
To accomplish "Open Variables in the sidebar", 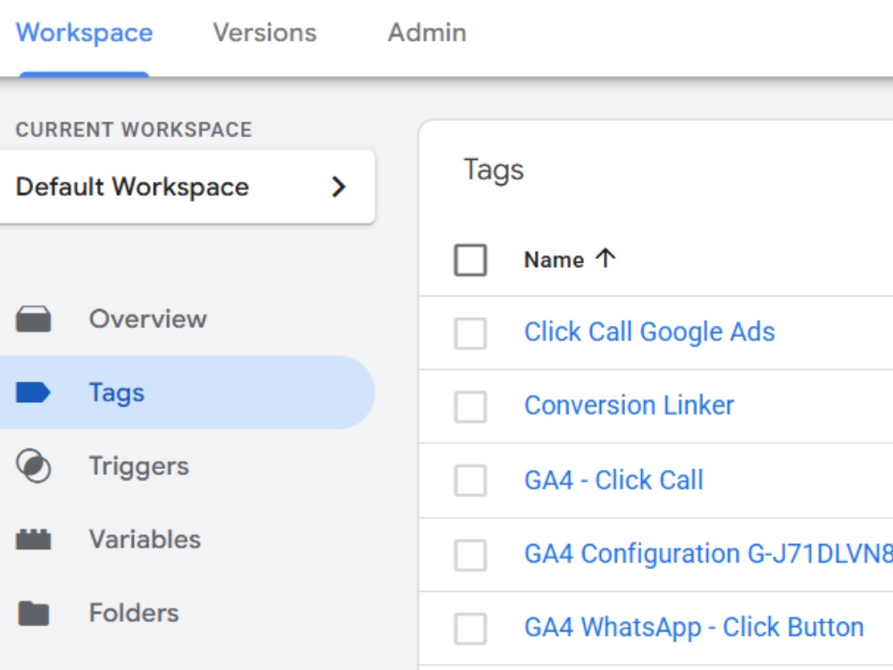I will (146, 540).
